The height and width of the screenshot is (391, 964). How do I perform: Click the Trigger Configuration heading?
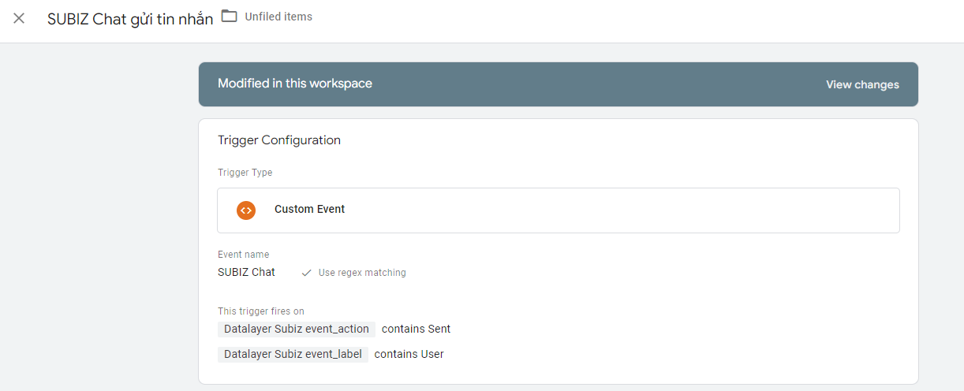click(279, 140)
